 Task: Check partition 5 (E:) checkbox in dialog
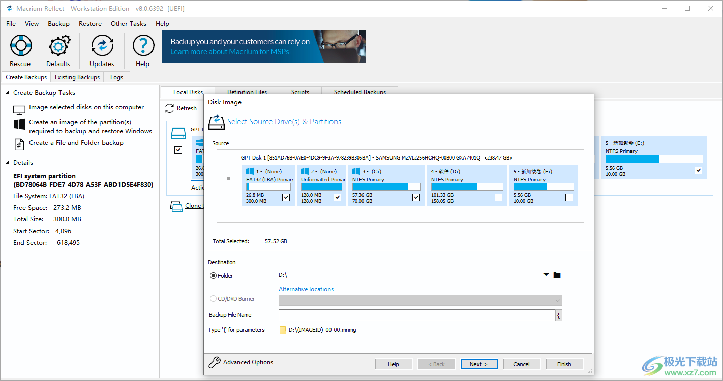pos(569,197)
